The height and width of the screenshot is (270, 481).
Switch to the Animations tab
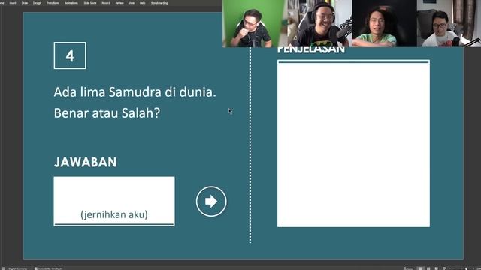click(71, 3)
